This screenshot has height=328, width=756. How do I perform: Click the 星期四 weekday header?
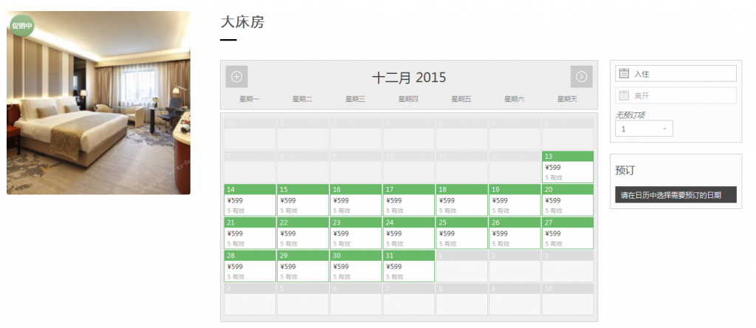(x=408, y=99)
